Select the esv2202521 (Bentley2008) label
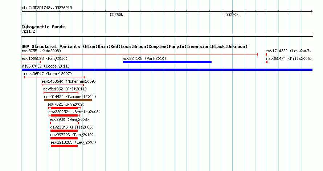The image size is (323, 171). click(74, 112)
